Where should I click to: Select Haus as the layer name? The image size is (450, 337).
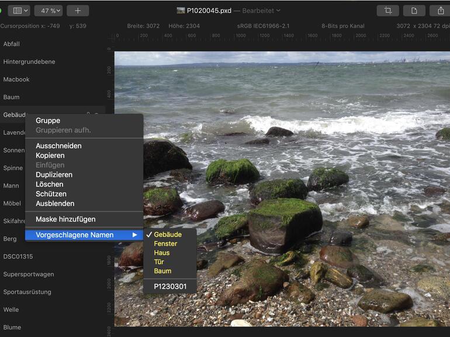(162, 253)
